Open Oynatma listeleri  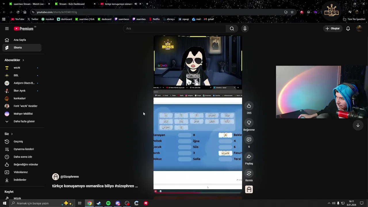tap(22, 149)
